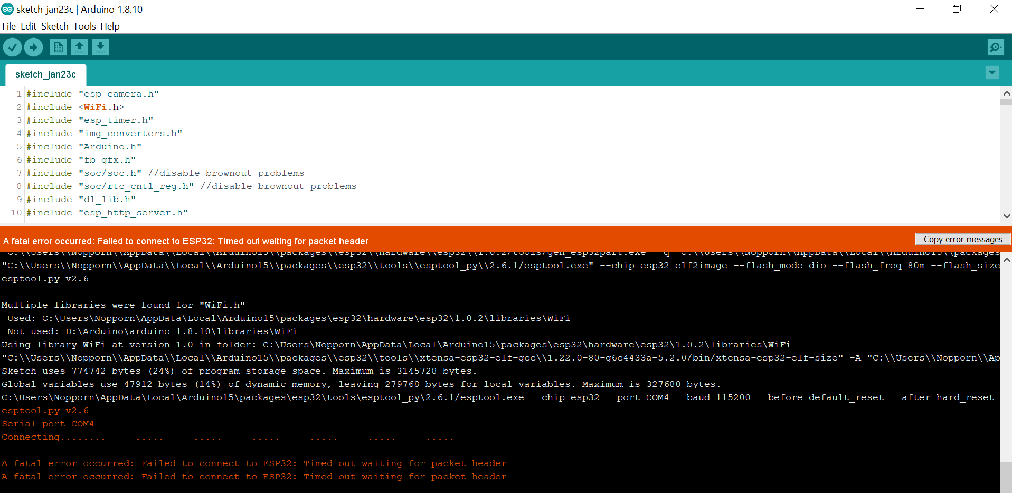Expand the tab options dropdown arrow

pos(992,73)
